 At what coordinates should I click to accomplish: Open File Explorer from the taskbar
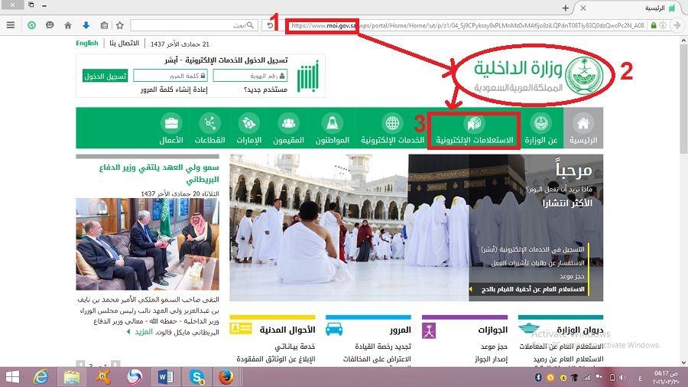point(72,377)
